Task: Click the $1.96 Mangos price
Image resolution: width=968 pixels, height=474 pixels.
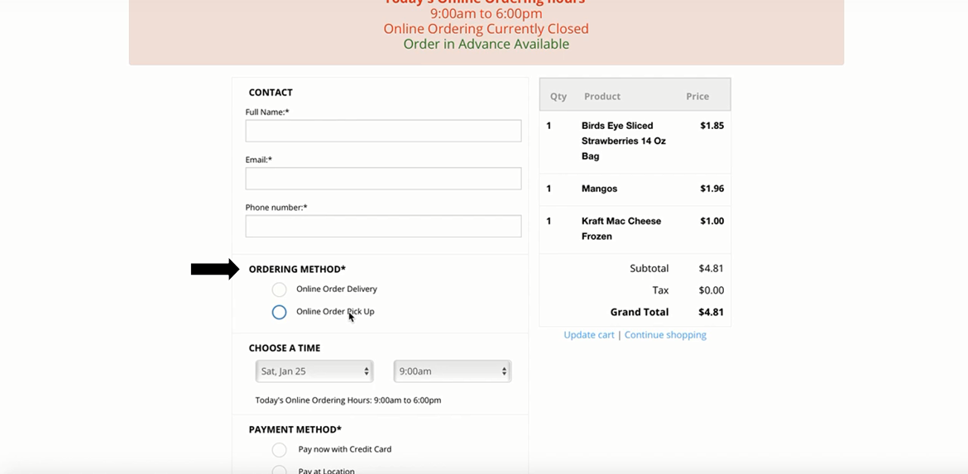Action: (x=712, y=189)
